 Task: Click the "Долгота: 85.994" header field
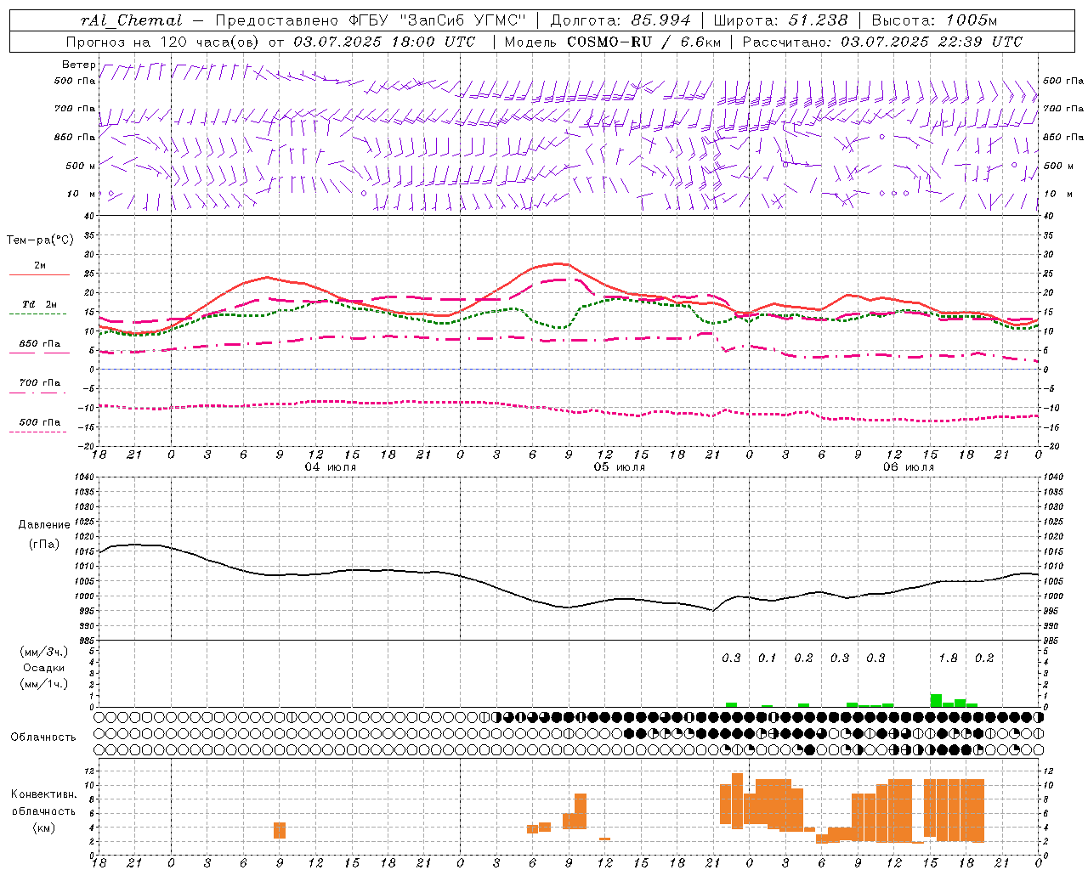pos(620,20)
